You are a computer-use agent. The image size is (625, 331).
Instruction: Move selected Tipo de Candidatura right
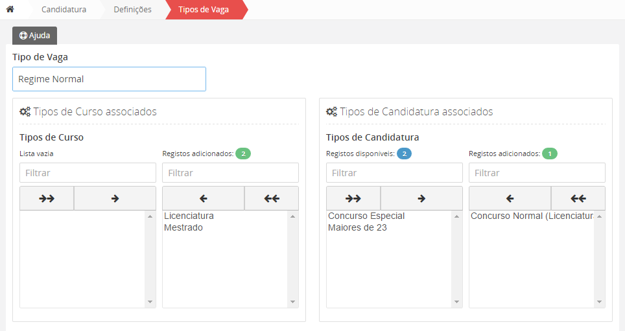[x=421, y=199]
